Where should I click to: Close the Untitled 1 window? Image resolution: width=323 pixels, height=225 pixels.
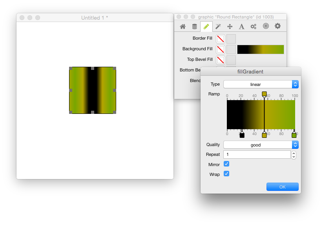(x=22, y=18)
